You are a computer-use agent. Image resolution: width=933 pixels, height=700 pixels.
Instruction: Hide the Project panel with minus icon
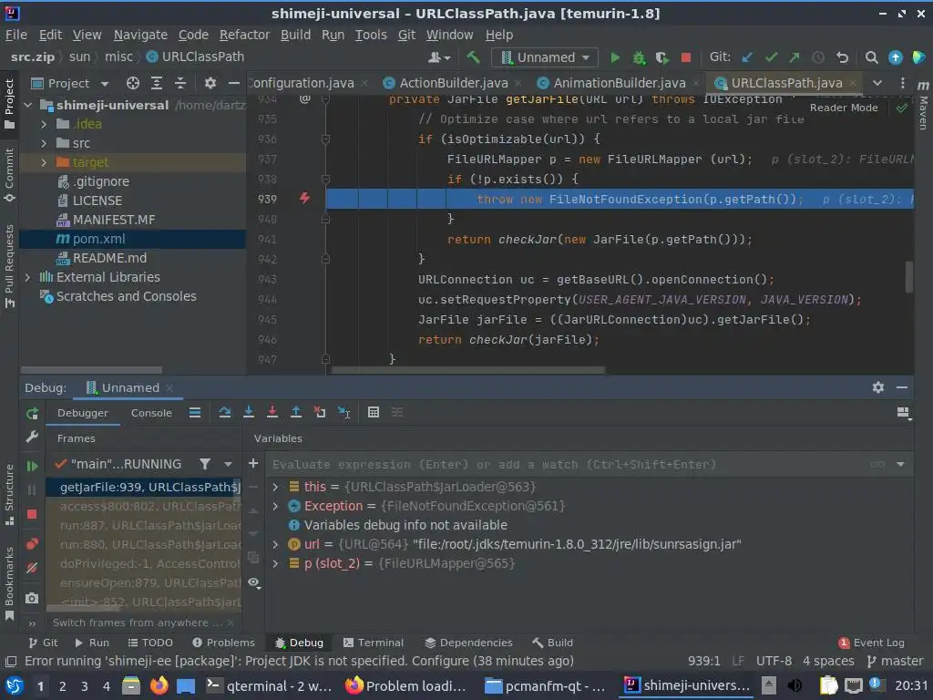point(234,83)
